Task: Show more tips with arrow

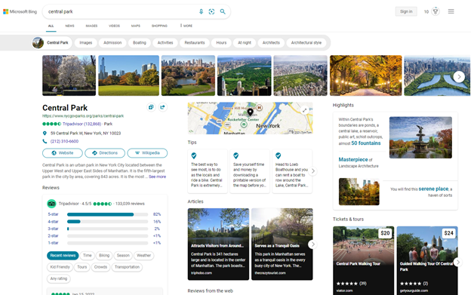Action: click(x=312, y=171)
